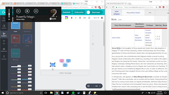Switch to the Story browser tab
Viewport: 169px width, 95px height.
click(31, 3)
